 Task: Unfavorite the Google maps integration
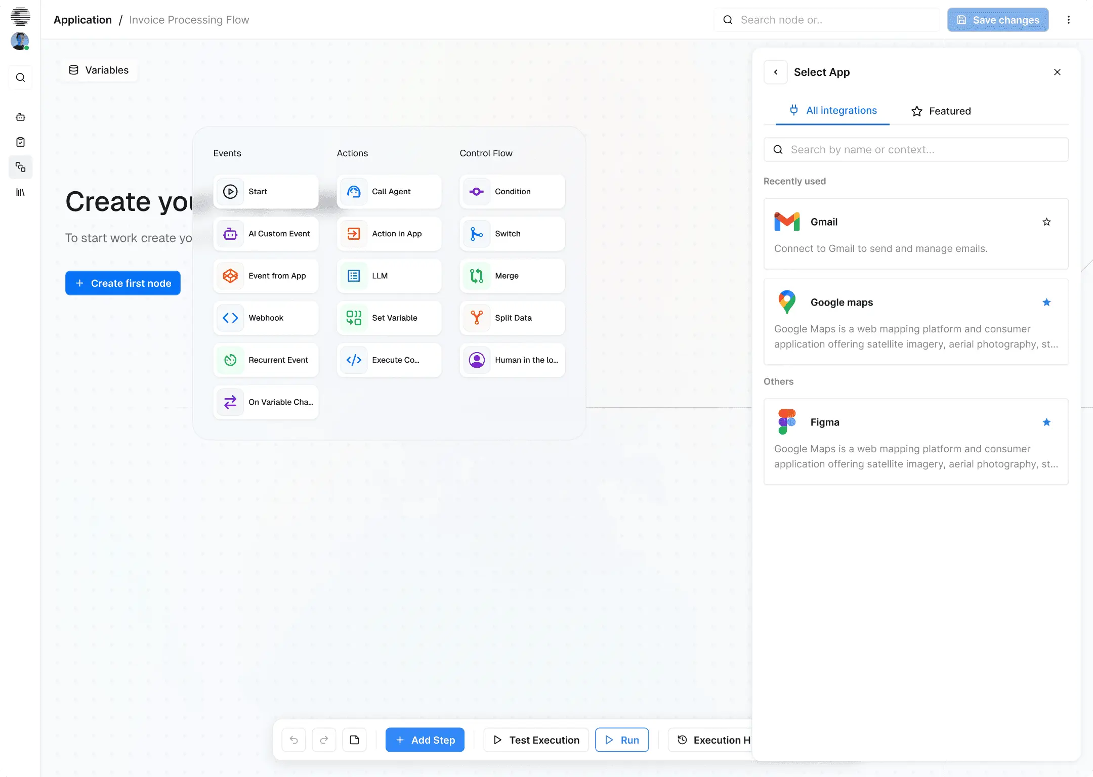pyautogui.click(x=1046, y=302)
